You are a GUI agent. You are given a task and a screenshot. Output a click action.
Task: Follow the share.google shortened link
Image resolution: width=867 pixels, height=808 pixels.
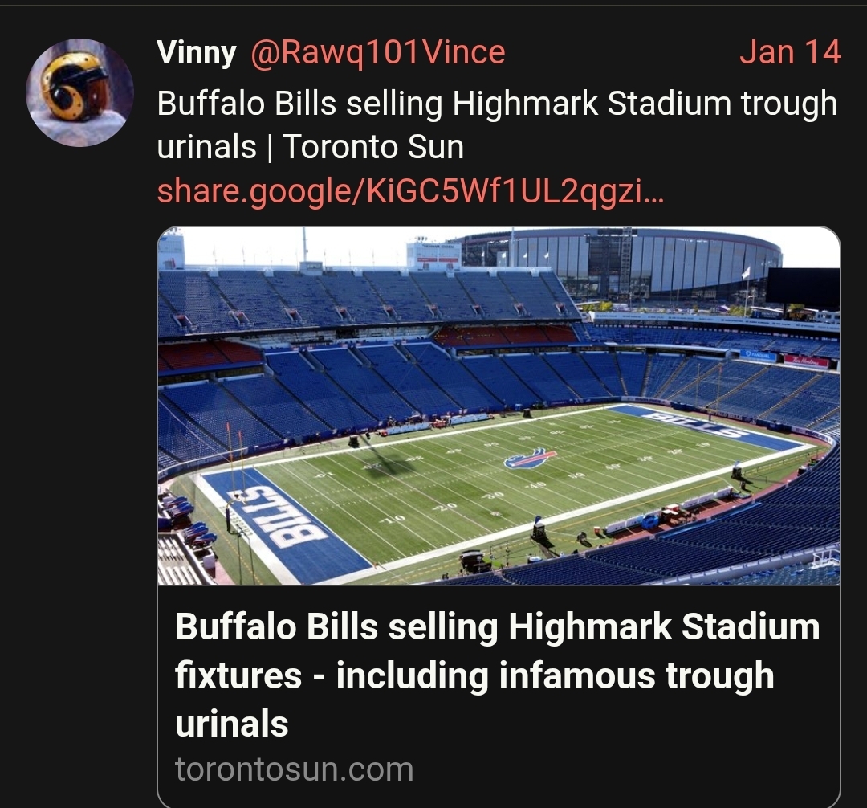(x=410, y=191)
